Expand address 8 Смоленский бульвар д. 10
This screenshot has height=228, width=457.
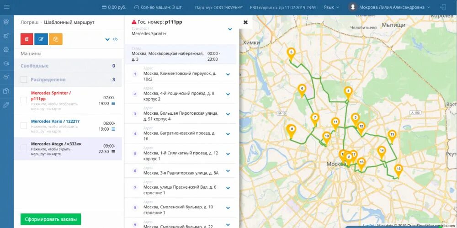click(228, 208)
